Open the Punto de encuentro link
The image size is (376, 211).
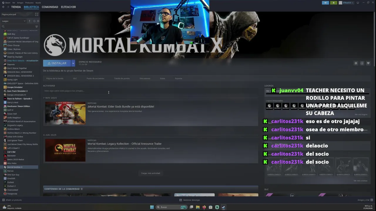[x=95, y=79]
